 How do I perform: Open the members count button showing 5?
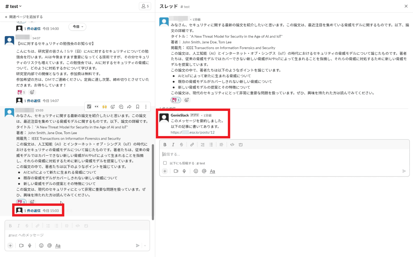(145, 6)
